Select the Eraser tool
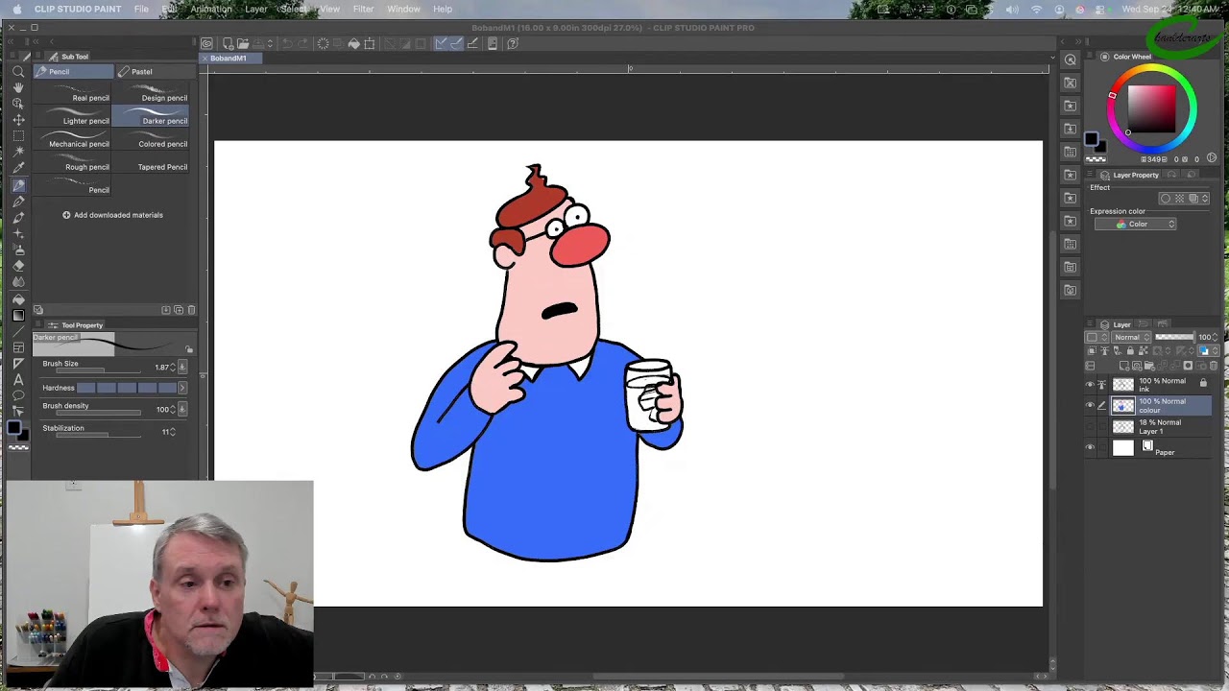The image size is (1229, 691). click(x=18, y=266)
